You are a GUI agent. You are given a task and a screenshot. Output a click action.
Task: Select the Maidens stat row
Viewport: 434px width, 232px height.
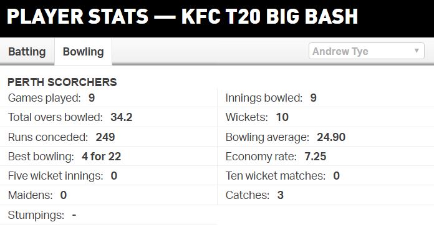point(109,195)
